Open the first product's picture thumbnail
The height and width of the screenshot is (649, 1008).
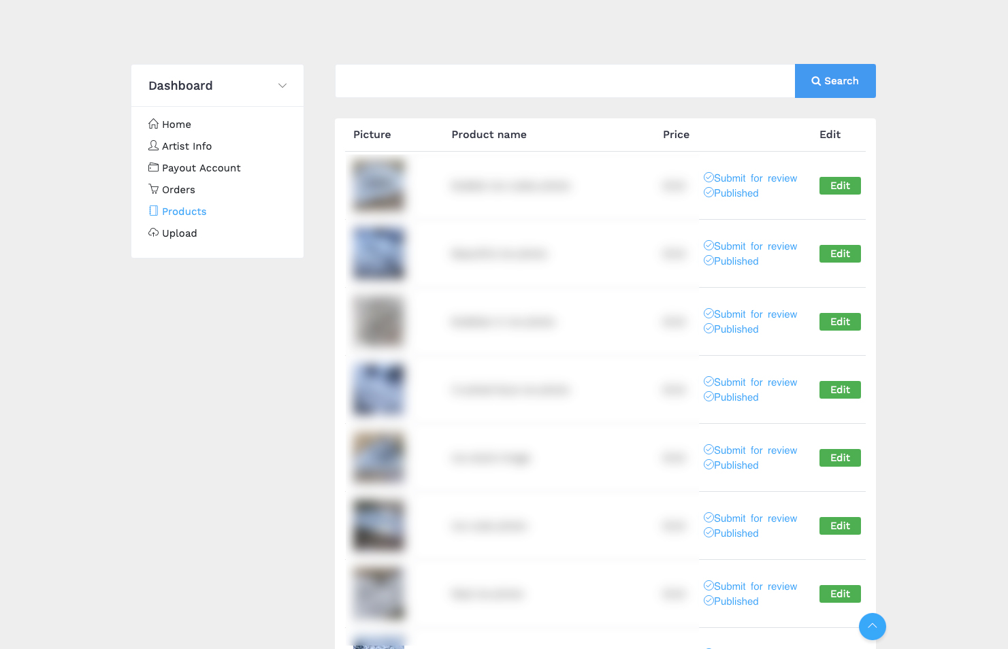coord(378,185)
